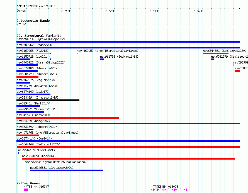This screenshot has width=248, height=193.
Task: Click esv34157 (Gusev2009) label
Action: click(x=33, y=115)
